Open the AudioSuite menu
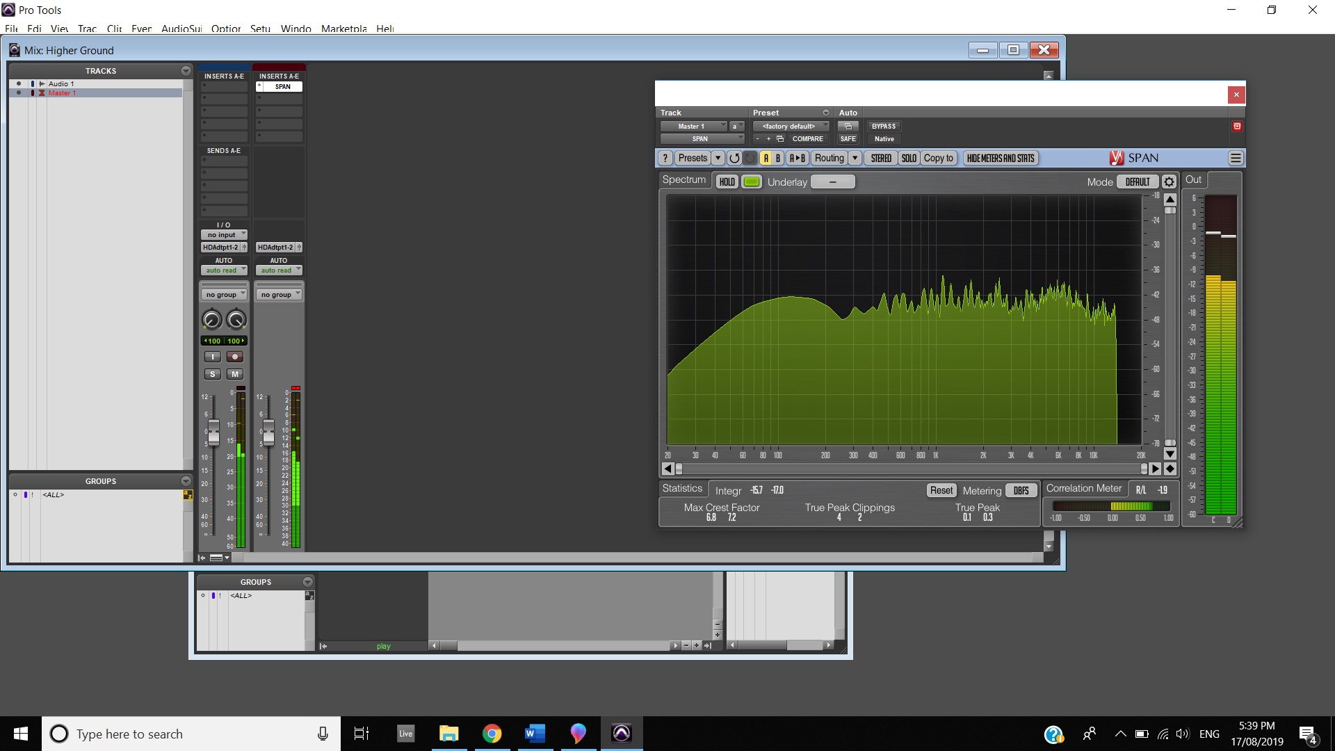The image size is (1335, 751). [181, 29]
